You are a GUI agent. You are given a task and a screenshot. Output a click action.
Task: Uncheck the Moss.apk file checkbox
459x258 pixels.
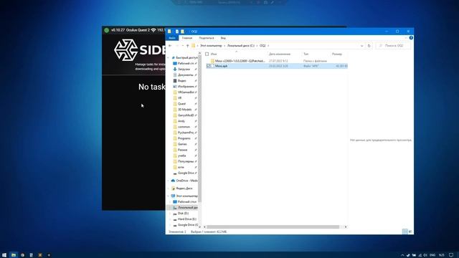209,66
